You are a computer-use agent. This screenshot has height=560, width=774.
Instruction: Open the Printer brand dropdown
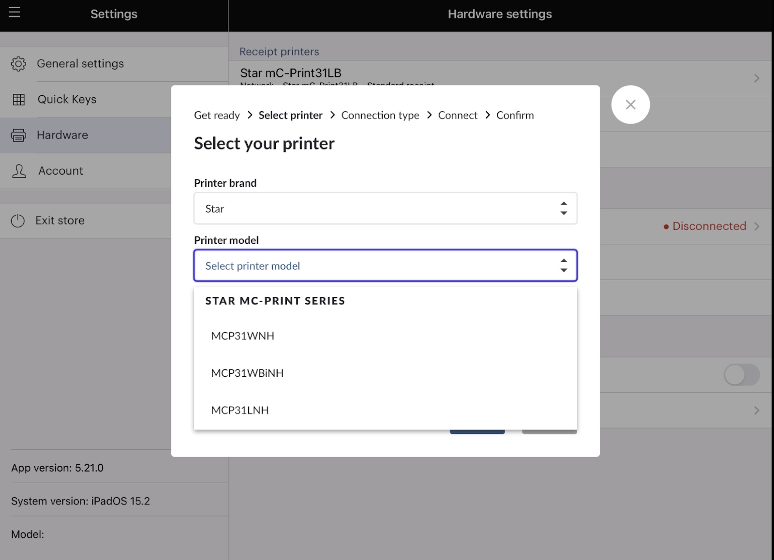(385, 208)
